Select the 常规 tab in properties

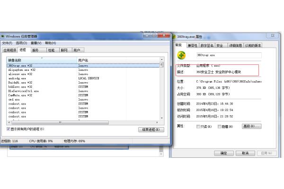(180, 45)
